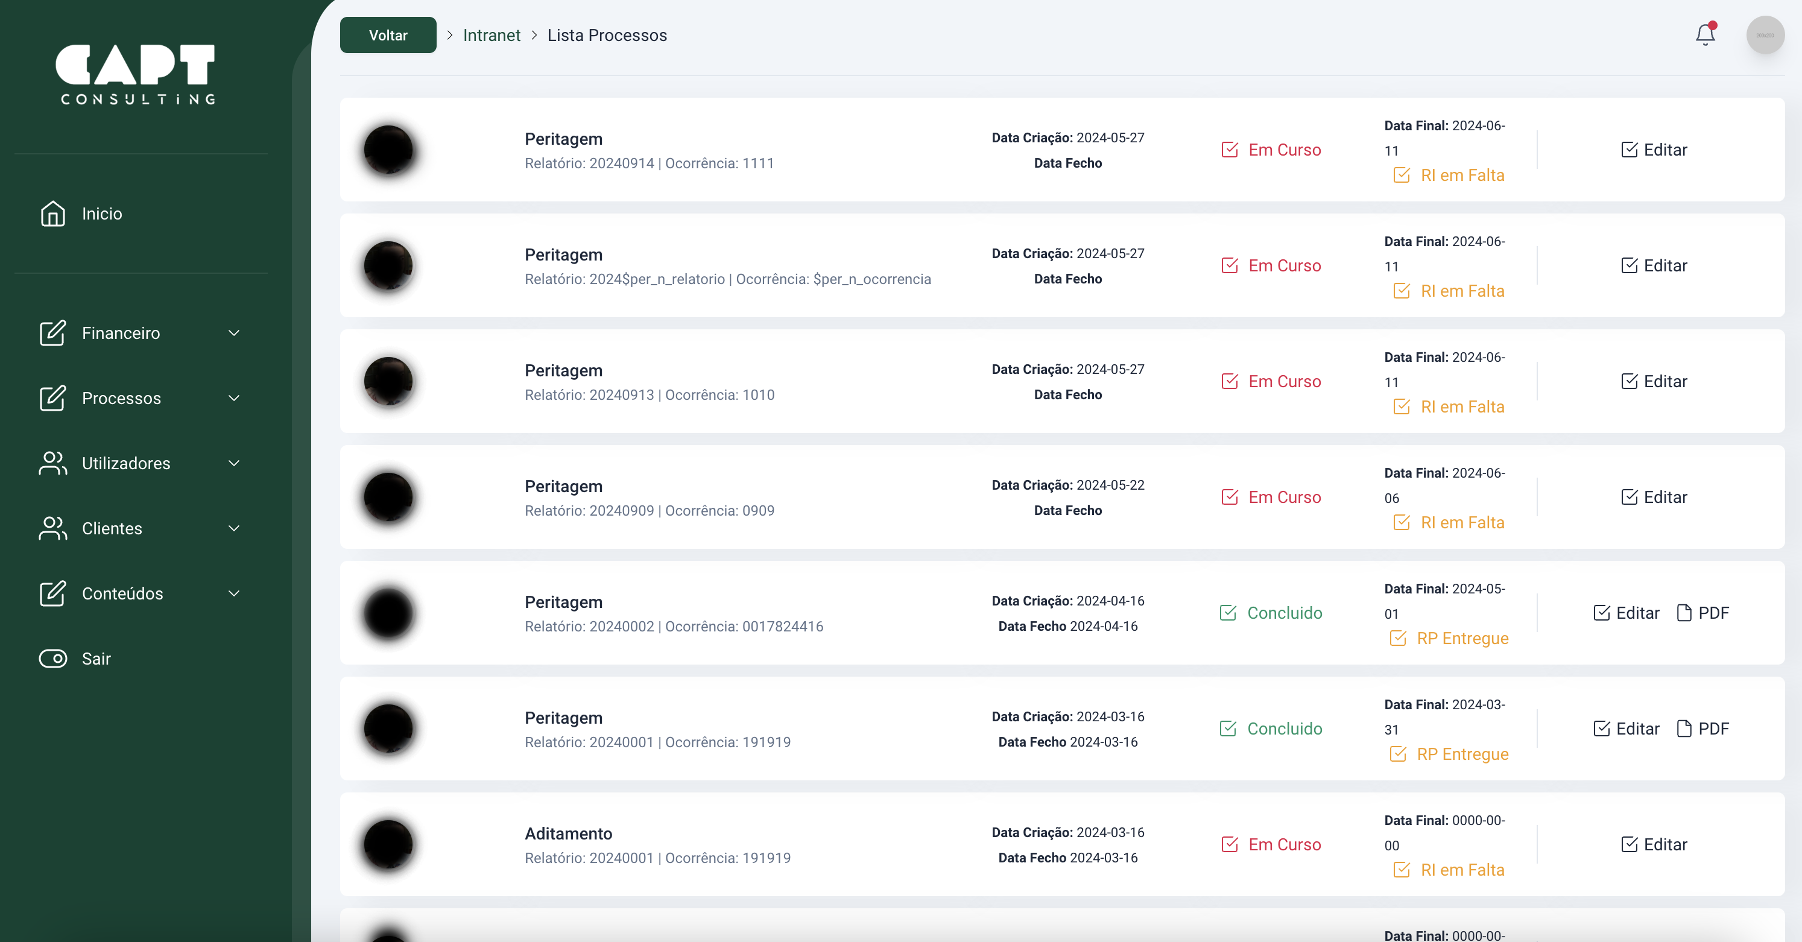Click the Clientes people icon
The width and height of the screenshot is (1802, 942).
52,529
